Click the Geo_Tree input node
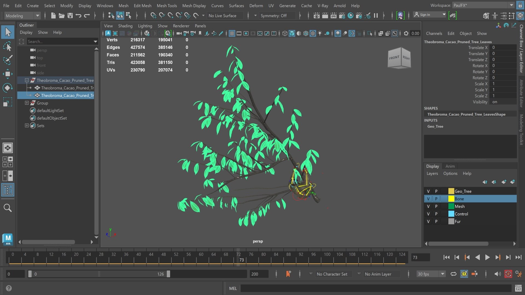This screenshot has width=525, height=295. [x=435, y=126]
